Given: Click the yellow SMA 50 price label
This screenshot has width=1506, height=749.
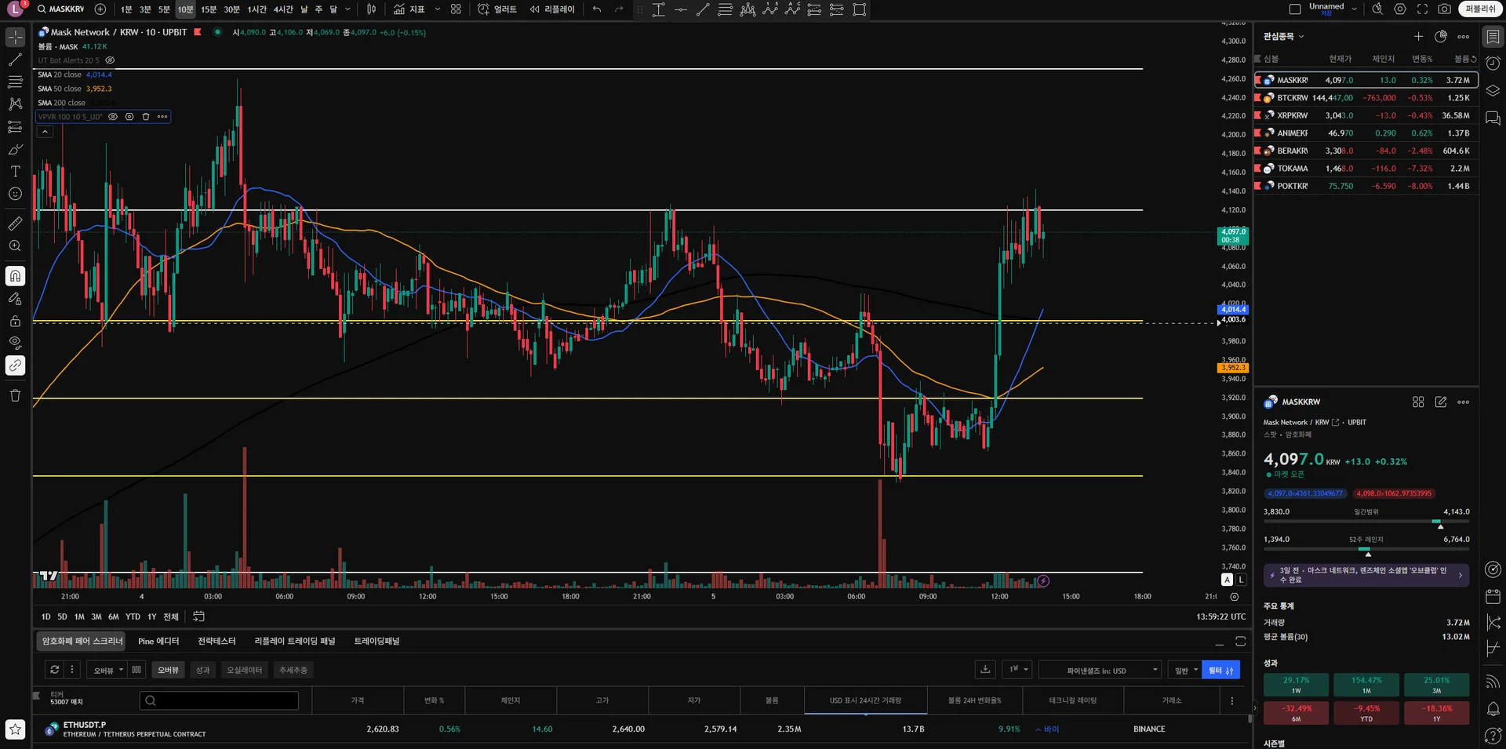Looking at the screenshot, I should click(1233, 368).
